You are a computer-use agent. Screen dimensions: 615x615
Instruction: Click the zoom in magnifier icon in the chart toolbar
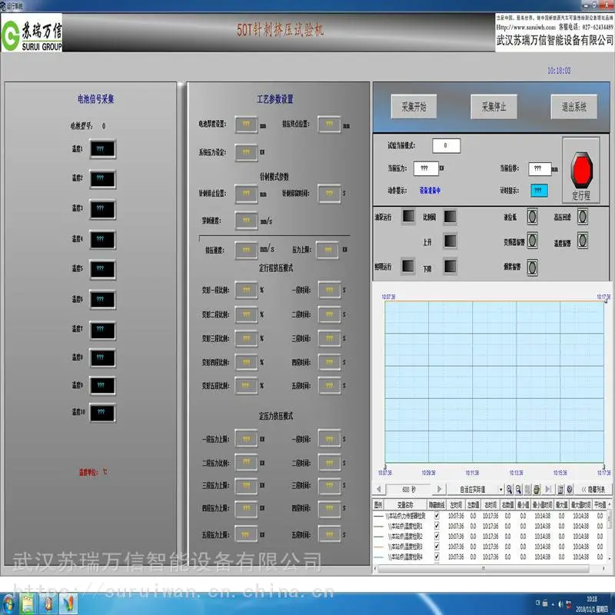tap(509, 489)
